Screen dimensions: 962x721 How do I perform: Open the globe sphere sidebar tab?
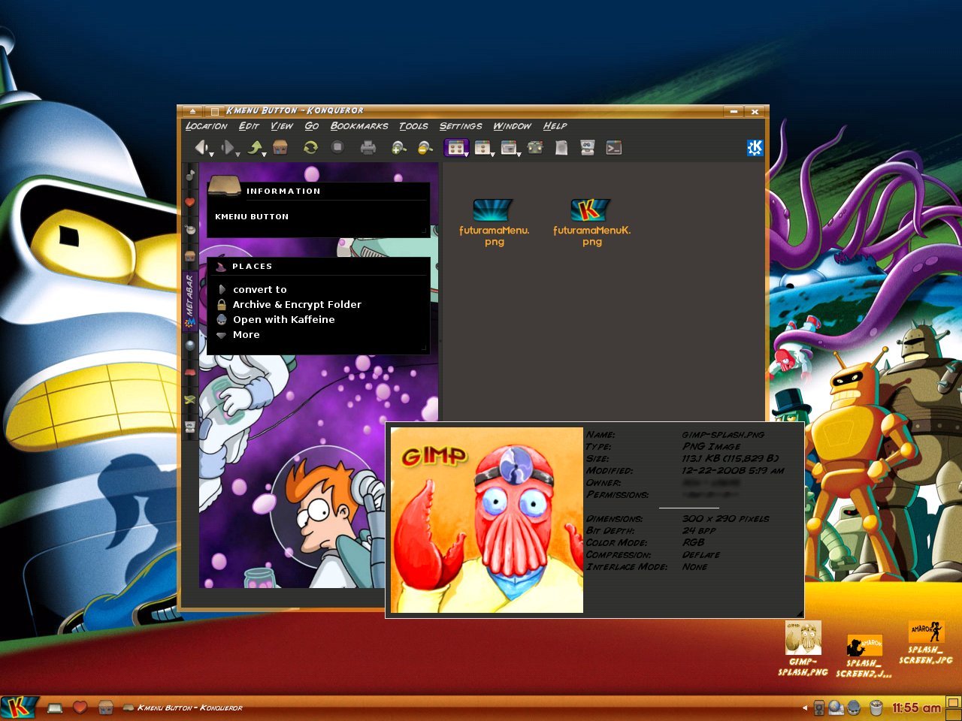pos(190,345)
